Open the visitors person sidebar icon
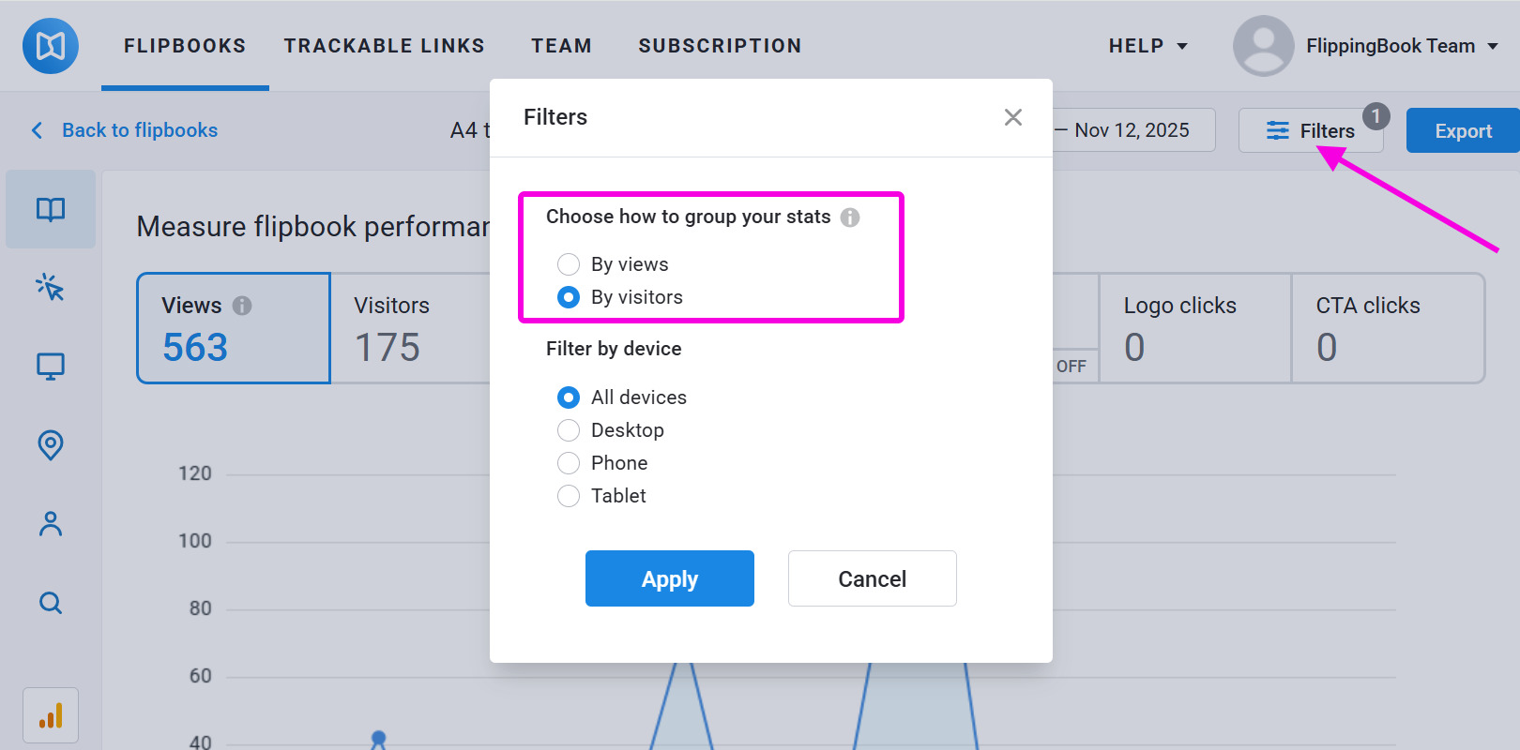This screenshot has width=1520, height=750. coord(51,523)
